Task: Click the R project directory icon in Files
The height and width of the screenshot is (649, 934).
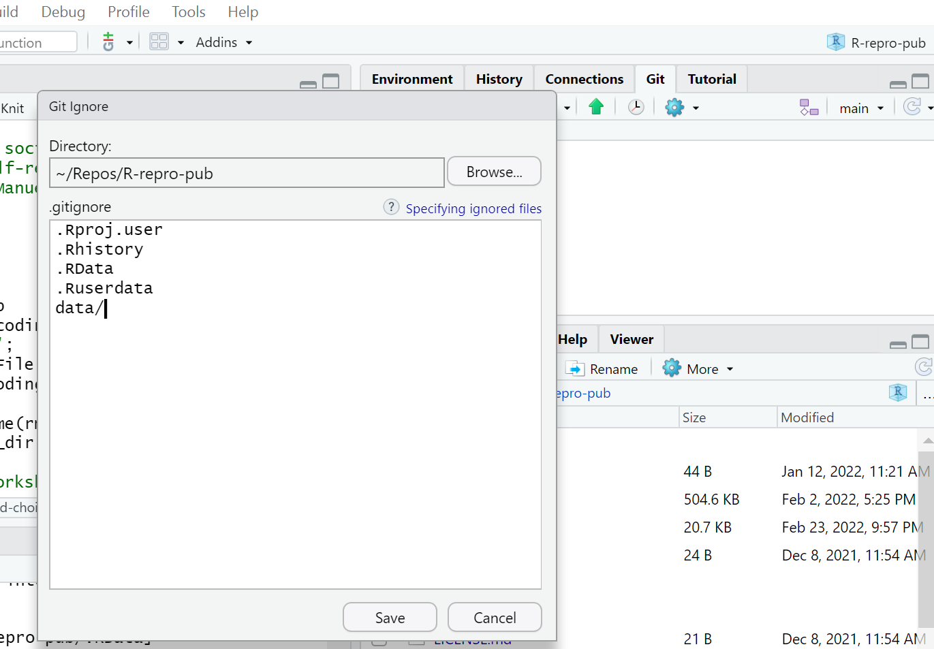Action: (x=898, y=392)
